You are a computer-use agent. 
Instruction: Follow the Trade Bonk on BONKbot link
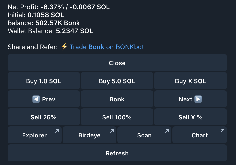[106, 47]
